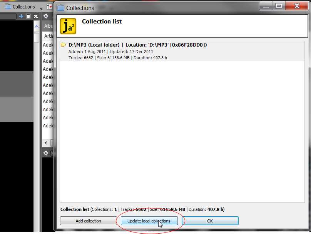Click the Collections dialog title folder icon

coord(60,8)
